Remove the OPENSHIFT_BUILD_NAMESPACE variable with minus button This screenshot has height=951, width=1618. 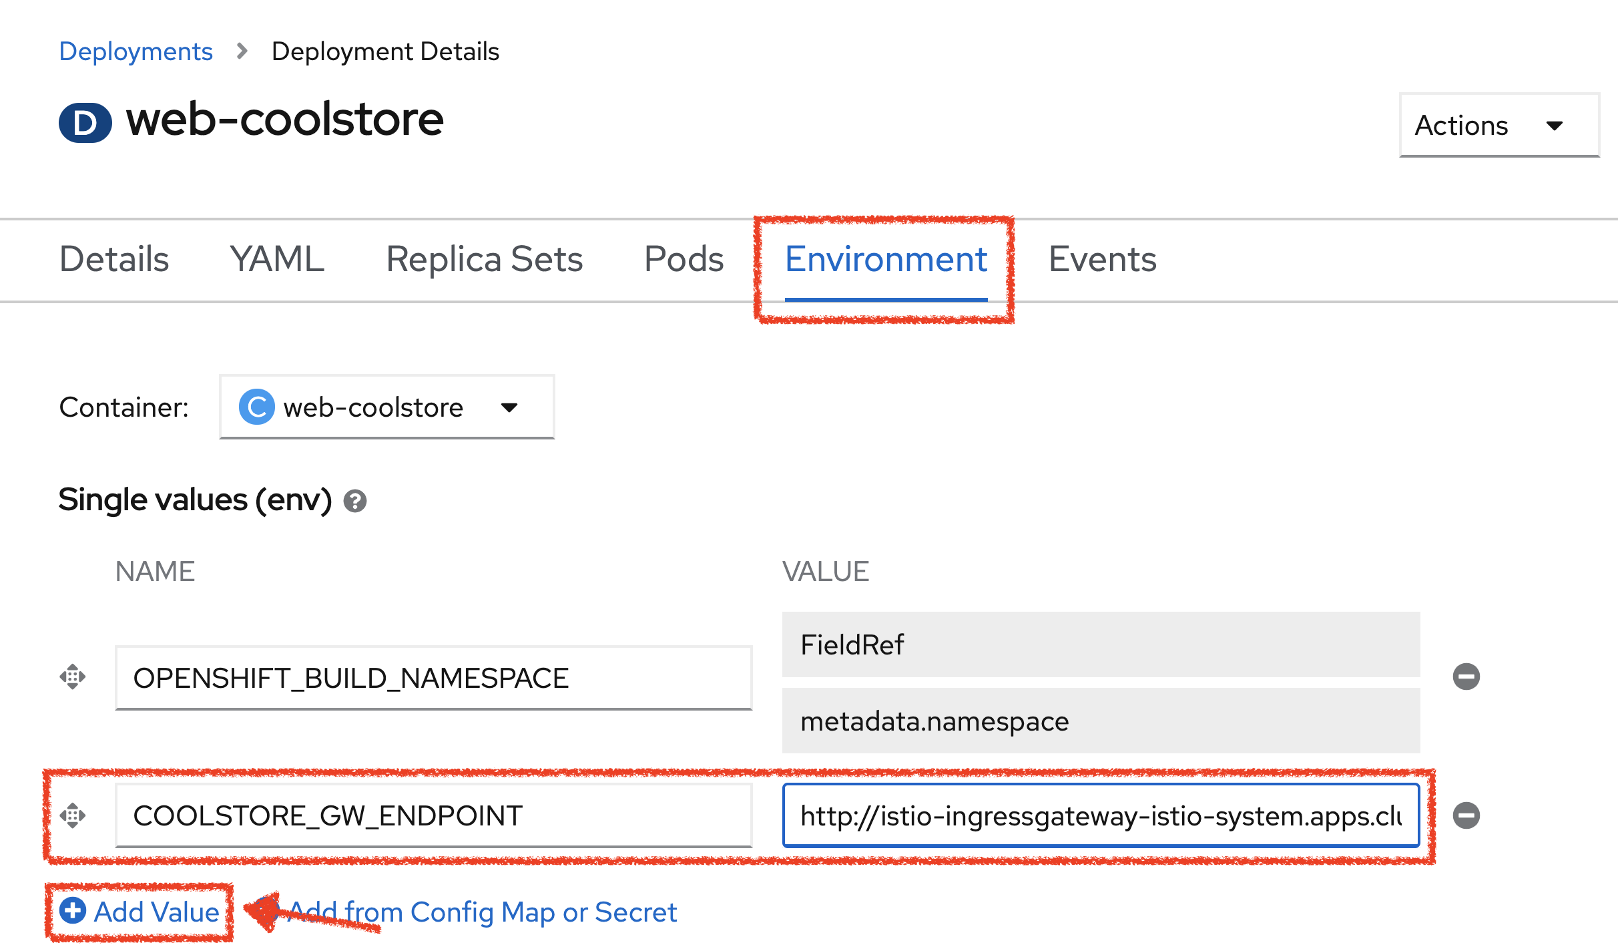pyautogui.click(x=1466, y=677)
